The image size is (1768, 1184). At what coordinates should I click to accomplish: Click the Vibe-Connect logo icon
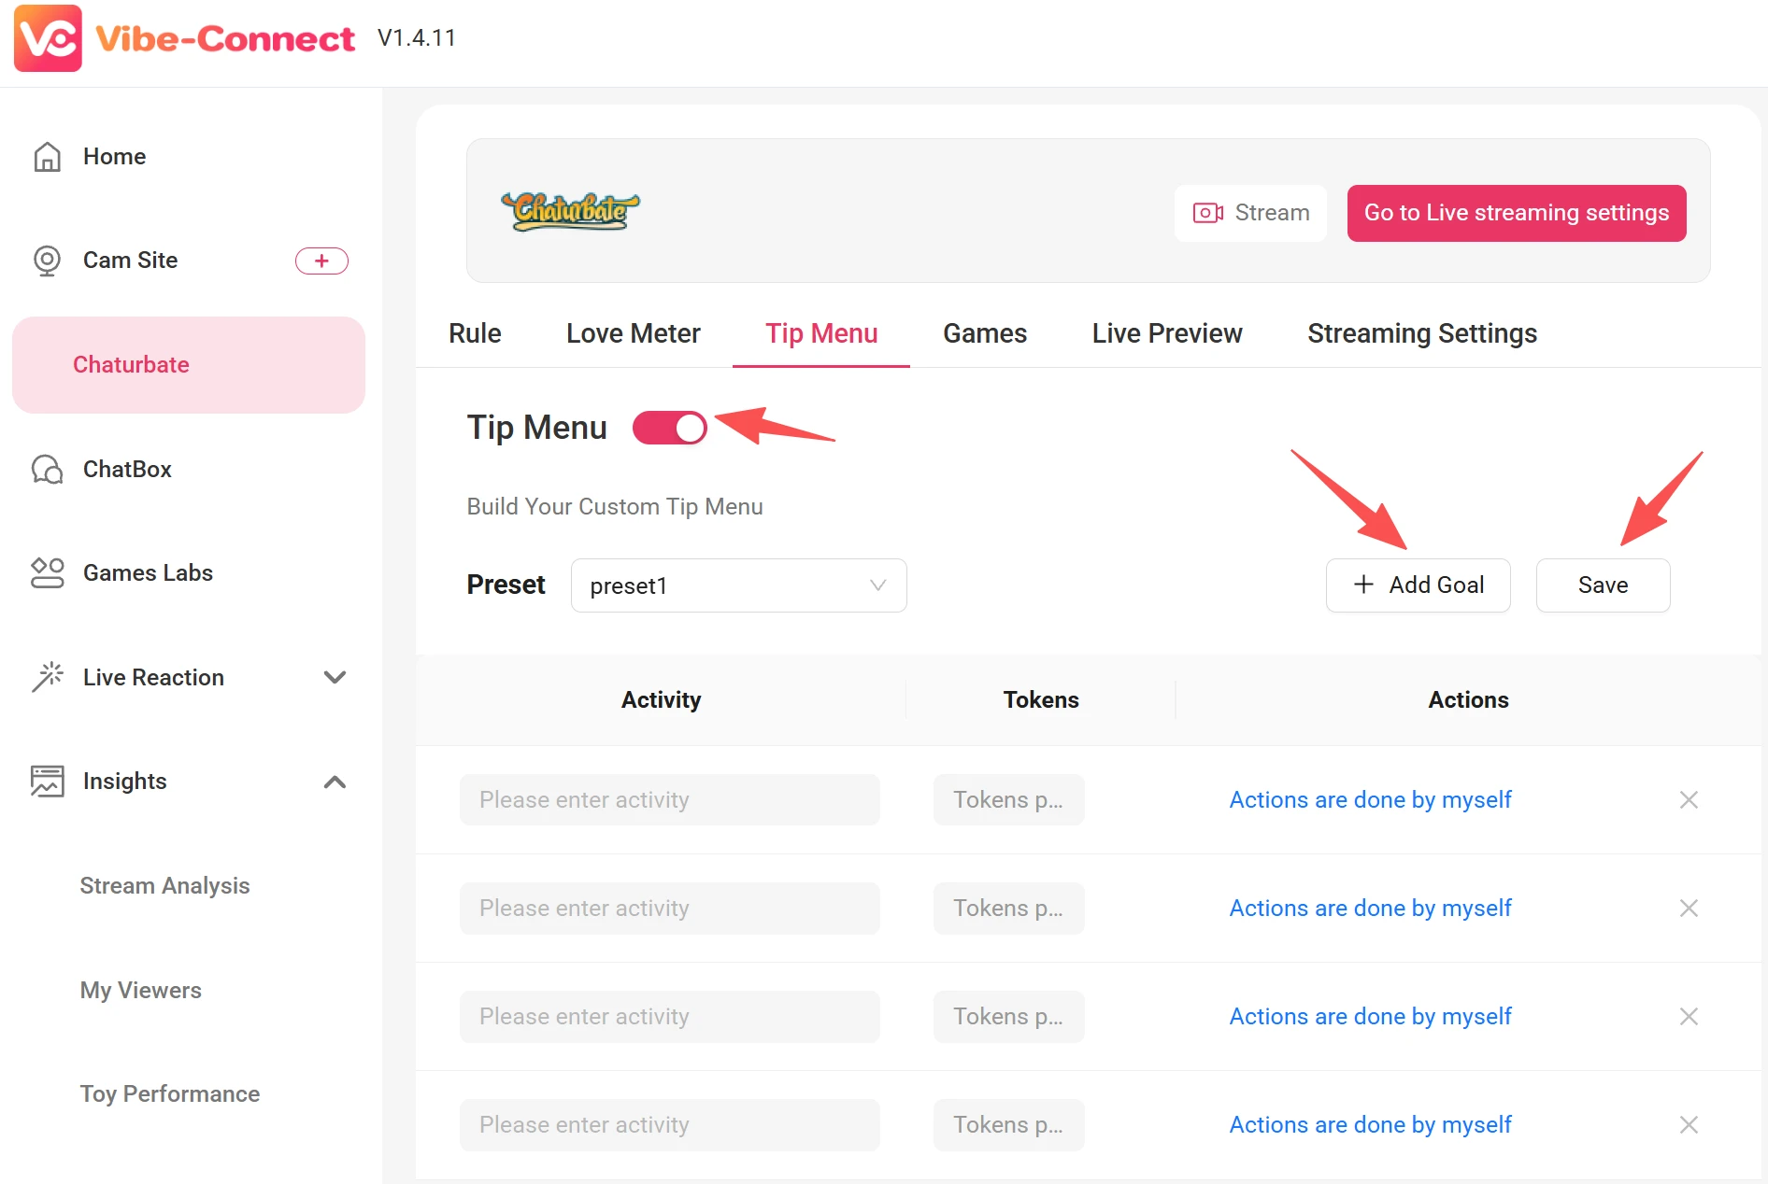48,38
